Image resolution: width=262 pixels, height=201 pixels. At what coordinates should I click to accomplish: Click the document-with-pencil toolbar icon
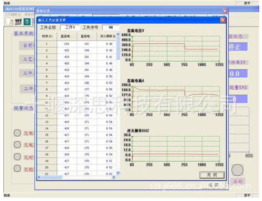tap(10, 22)
